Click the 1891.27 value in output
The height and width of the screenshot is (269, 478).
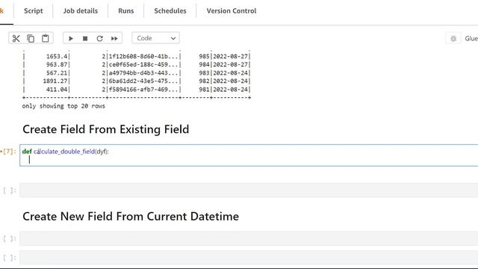pyautogui.click(x=55, y=81)
